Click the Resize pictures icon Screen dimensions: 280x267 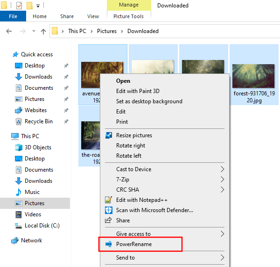coord(109,135)
